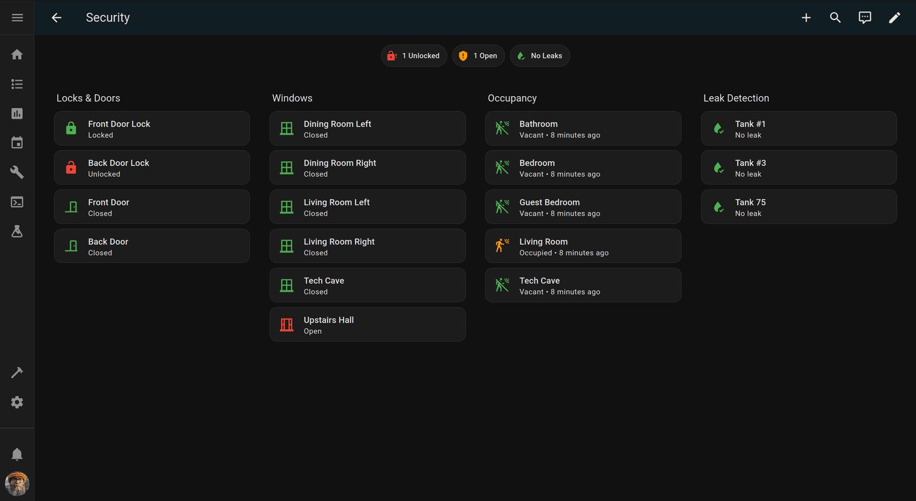
Task: Click 'Living Room Left' name text
Action: [x=337, y=202]
